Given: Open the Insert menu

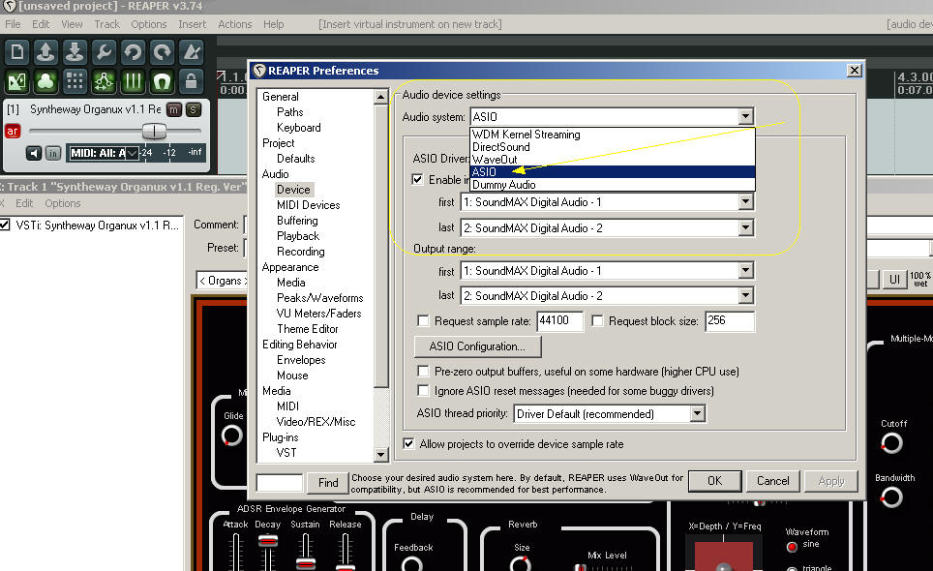Looking at the screenshot, I should (193, 24).
